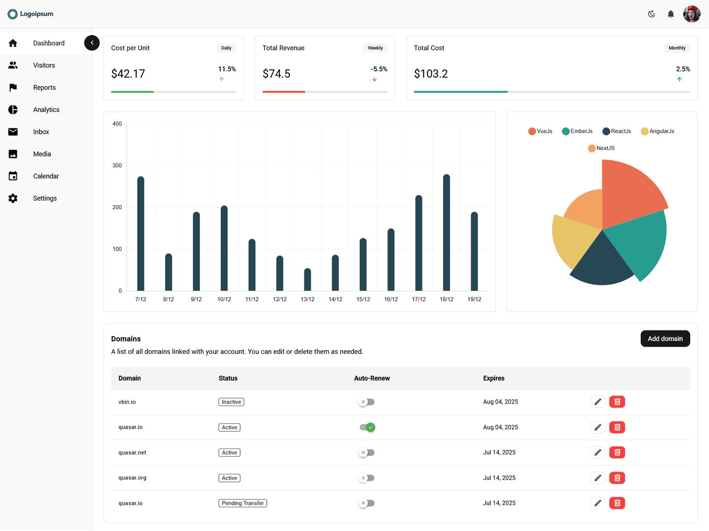Click the edit pencil for Active quasar.io
Image resolution: width=709 pixels, height=531 pixels.
point(597,427)
